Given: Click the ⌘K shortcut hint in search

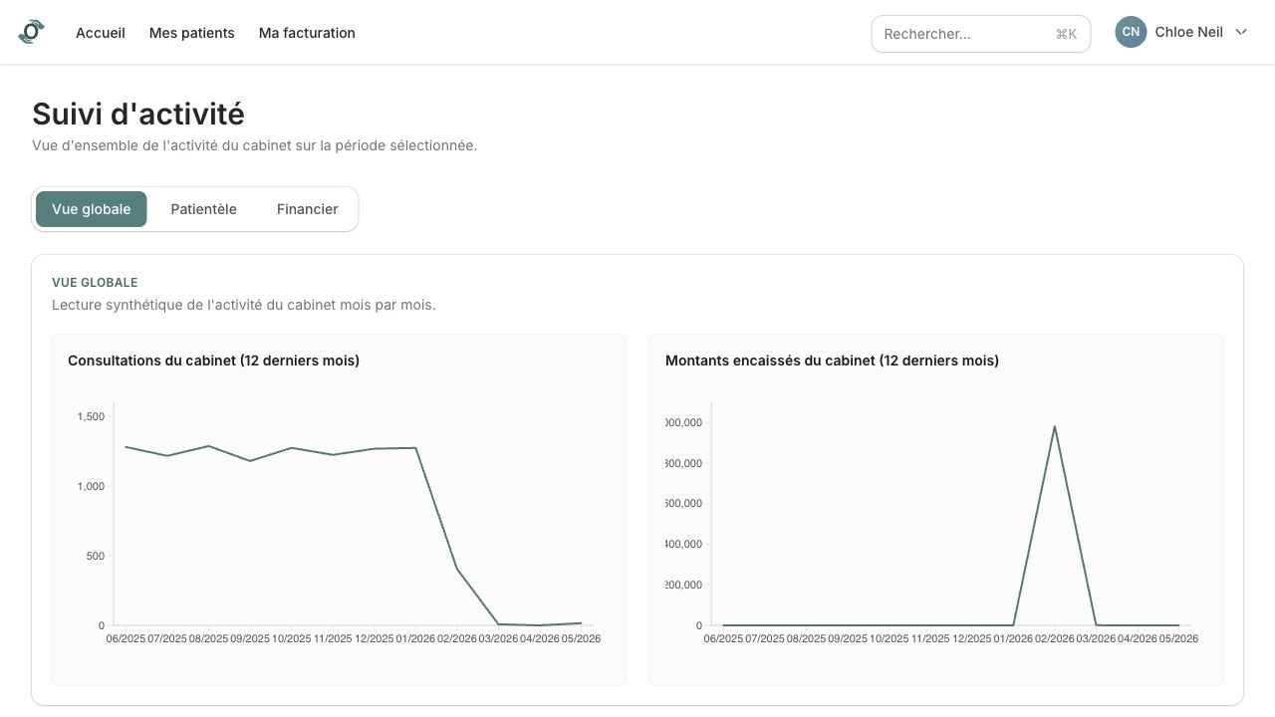Looking at the screenshot, I should pos(1066,34).
